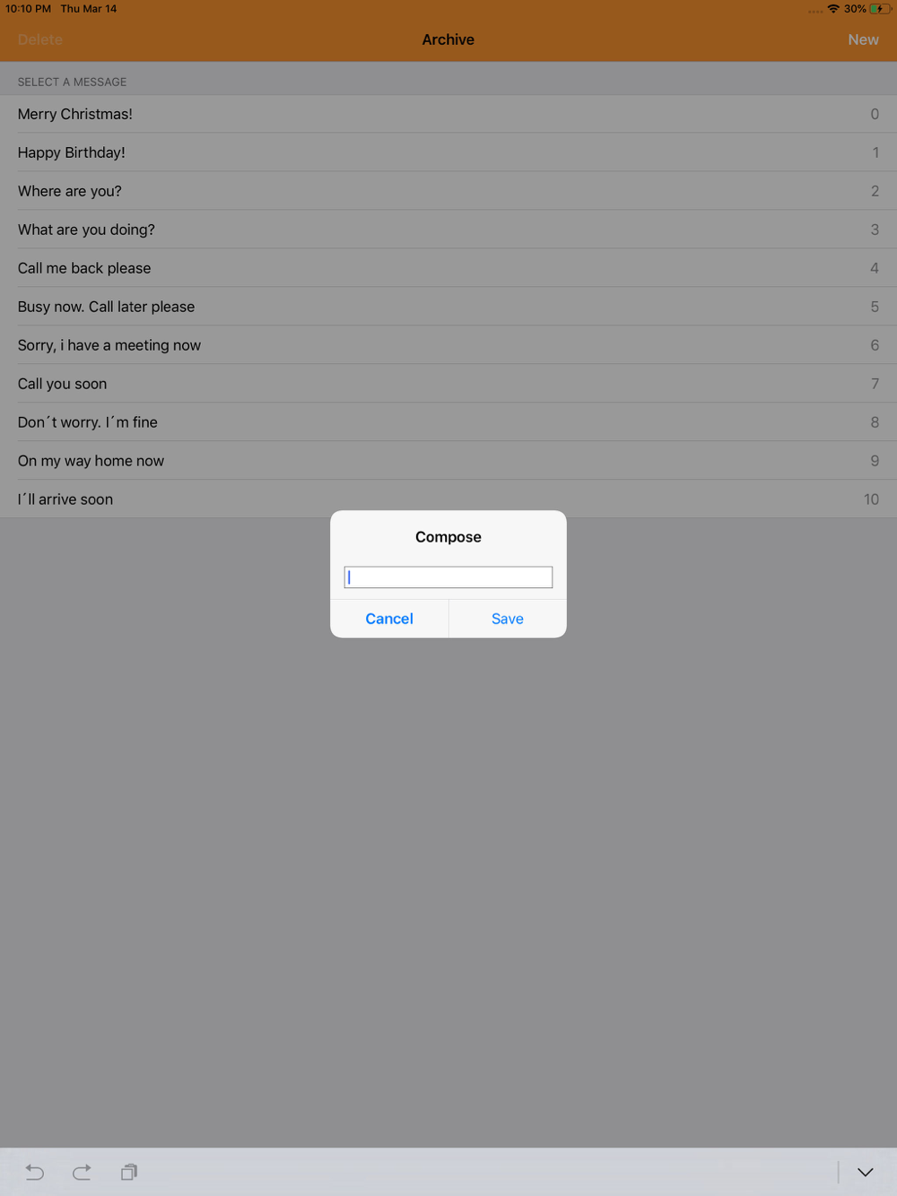897x1196 pixels.
Task: Select the Happy Birthday! message
Action: tap(448, 152)
